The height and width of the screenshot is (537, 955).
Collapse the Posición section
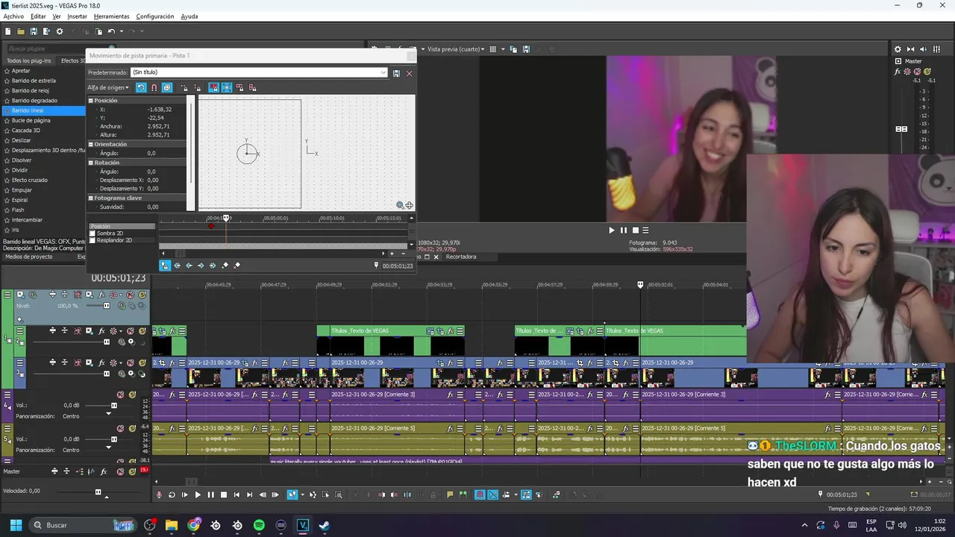point(91,101)
